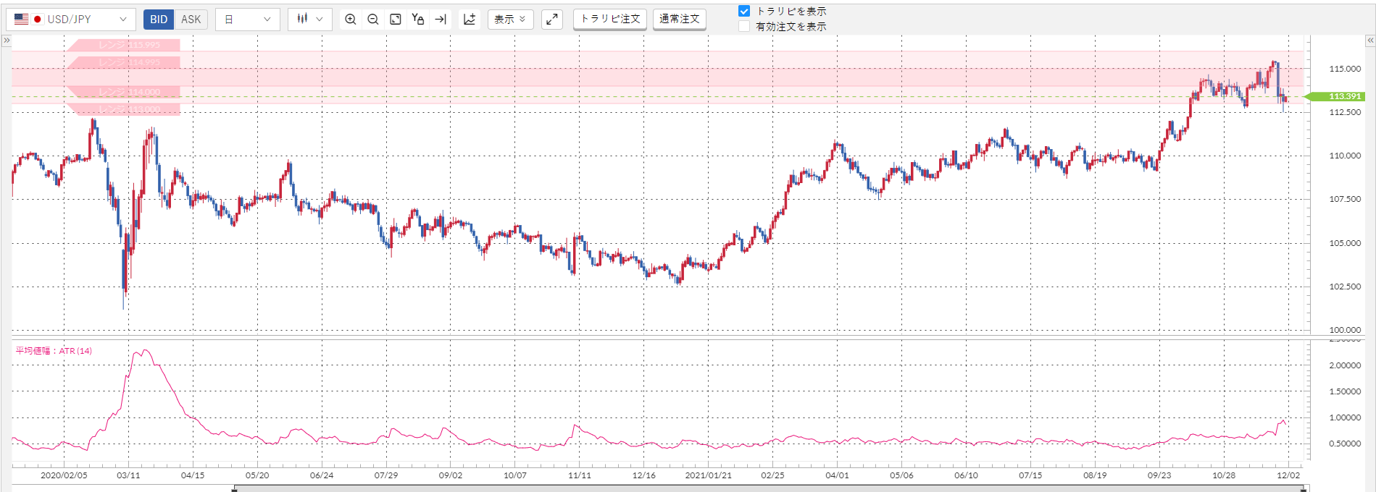Click the 03/11 date axis label

[128, 475]
